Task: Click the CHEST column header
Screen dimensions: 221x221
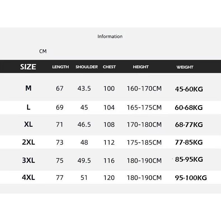Action: click(x=109, y=67)
